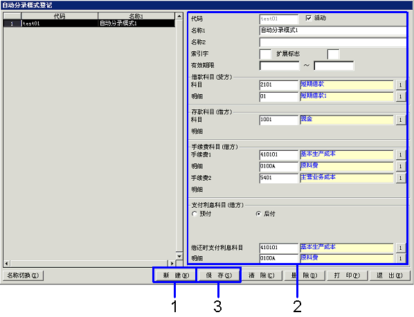Screen dimensions: 414x317
Task: Open lookup button beside 手续费2 主营业务成本
Action: (401, 178)
